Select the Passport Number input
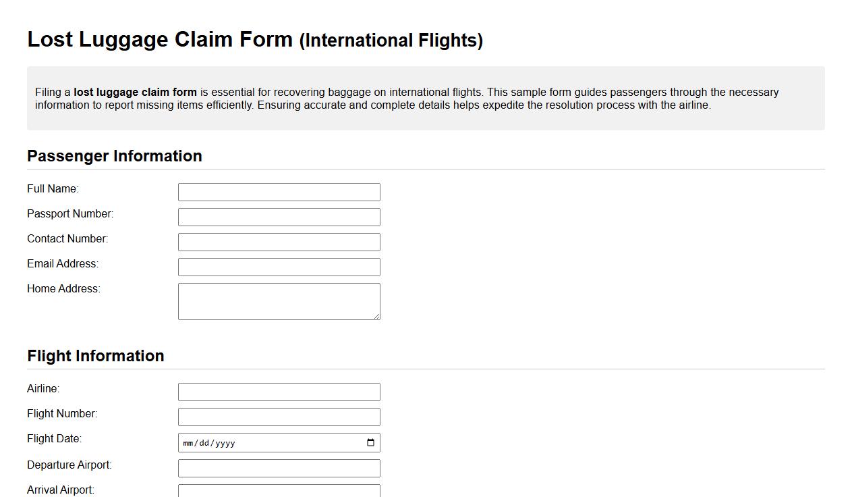The image size is (852, 497). point(279,217)
